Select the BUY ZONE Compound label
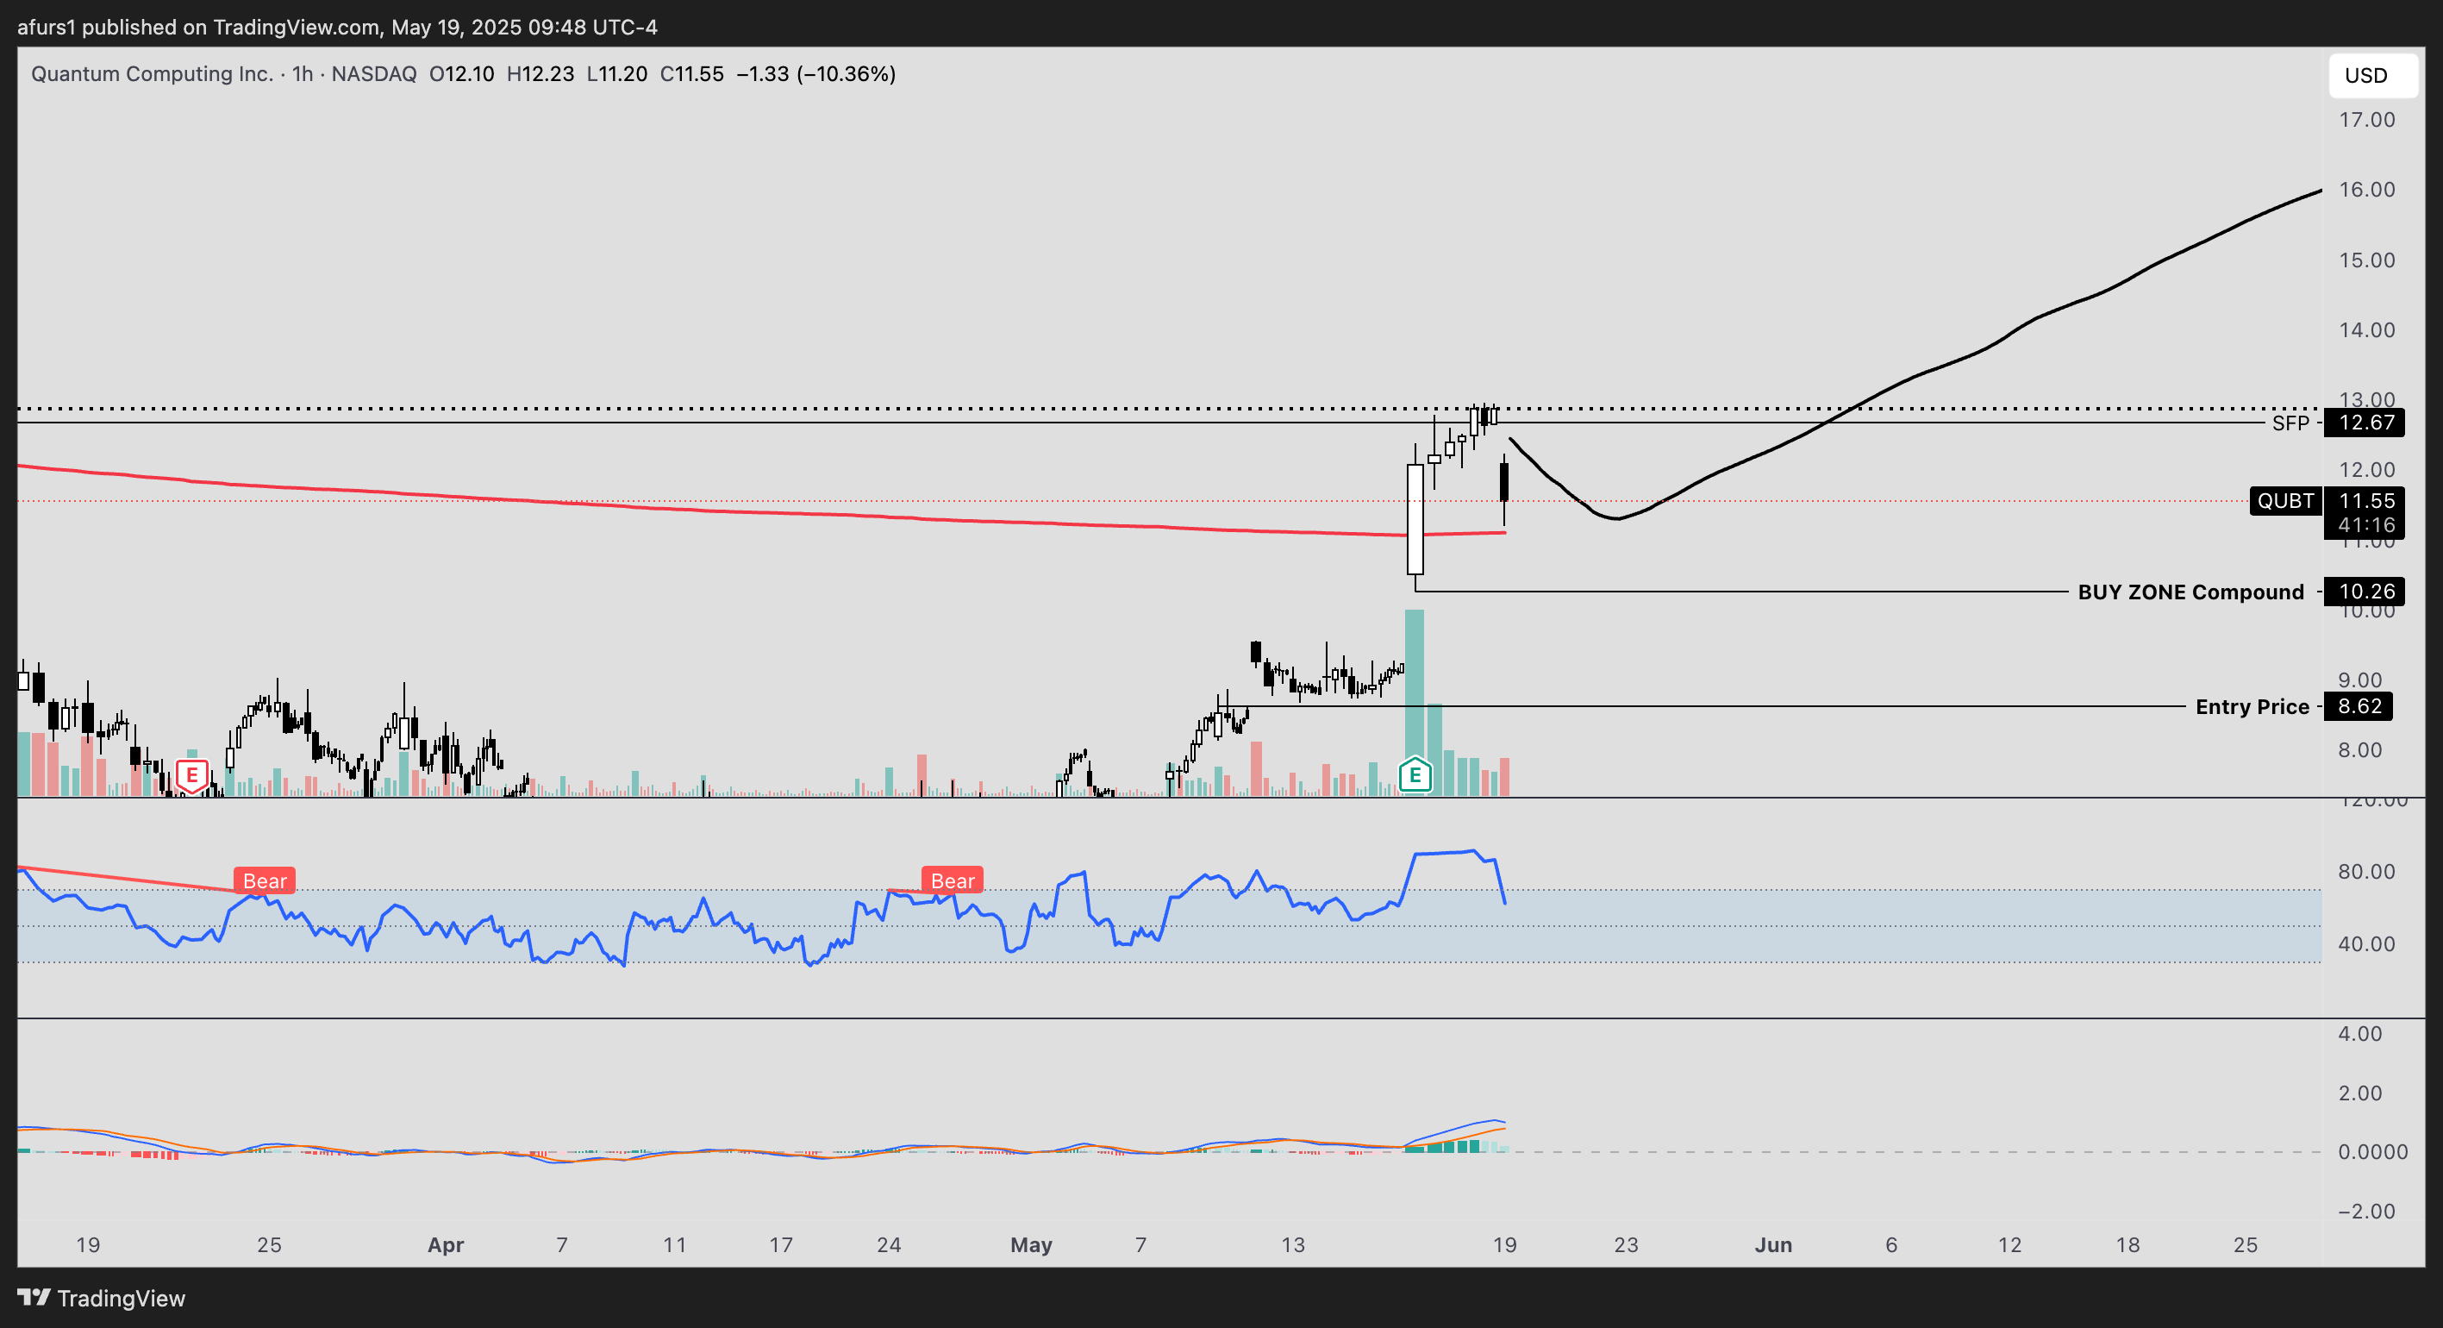This screenshot has width=2443, height=1328. [2190, 592]
